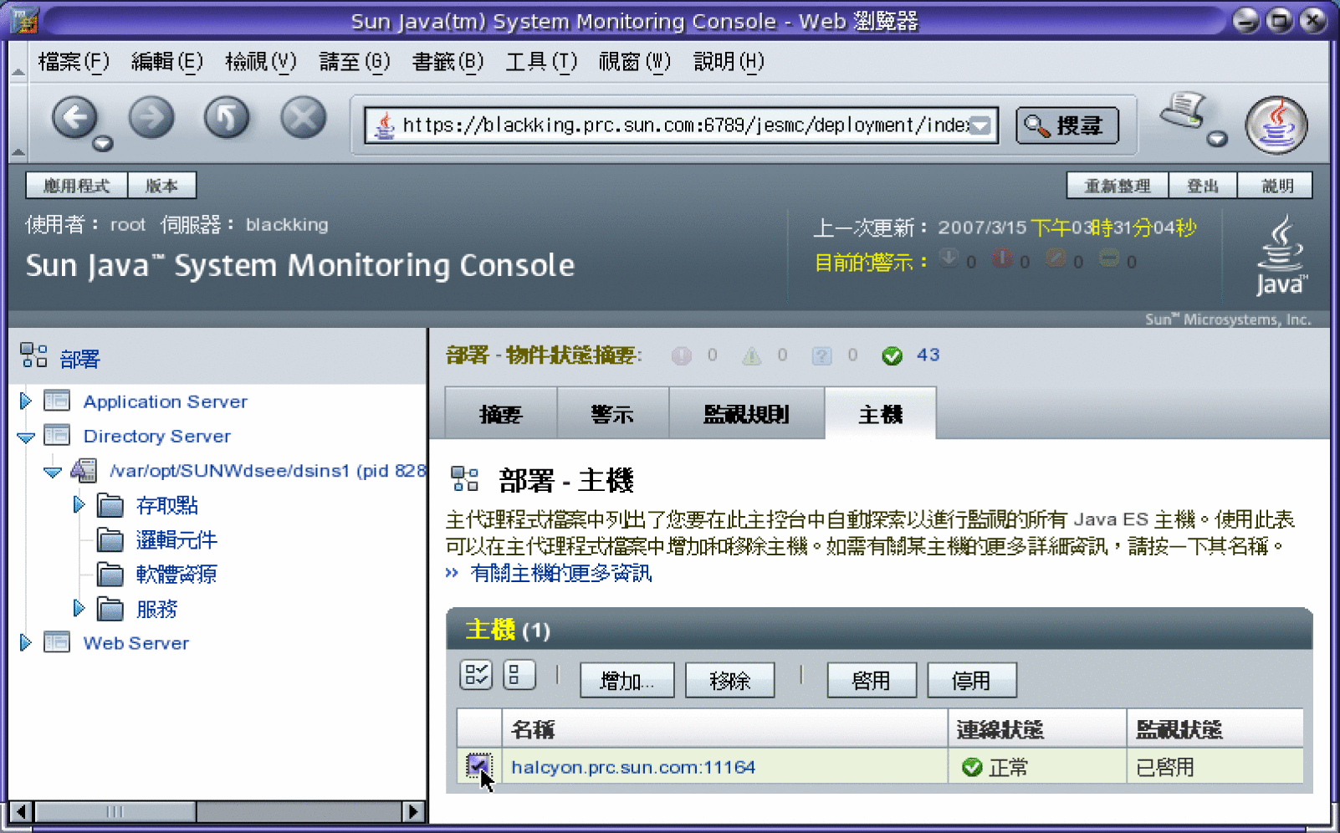Click the dsins1 instance server icon
1340x833 pixels.
[84, 471]
